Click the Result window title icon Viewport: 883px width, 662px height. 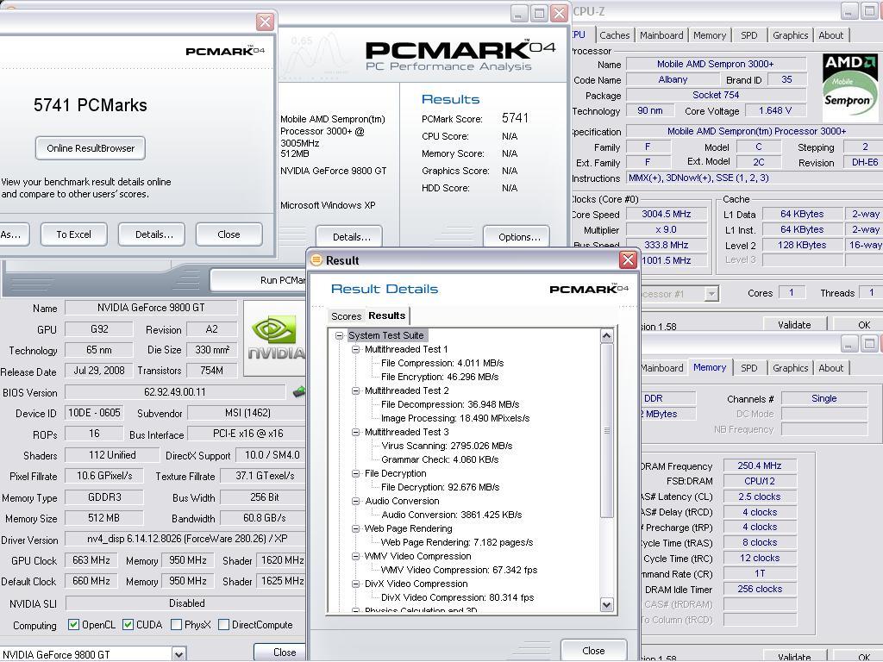pyautogui.click(x=316, y=260)
